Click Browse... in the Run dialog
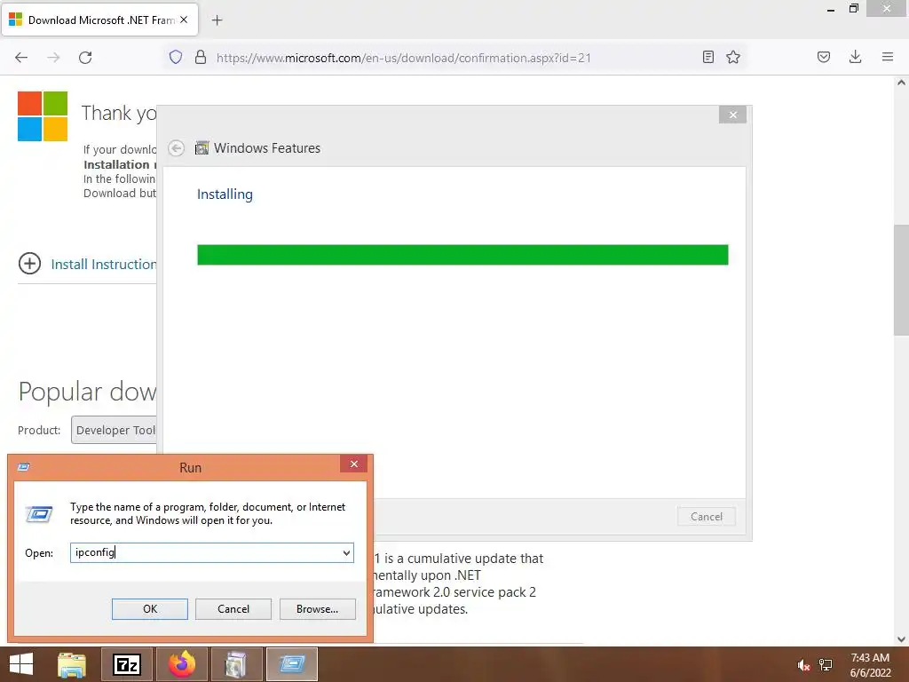This screenshot has width=909, height=682. (x=317, y=609)
